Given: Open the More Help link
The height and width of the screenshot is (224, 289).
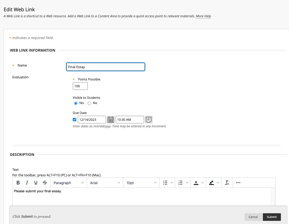Looking at the screenshot, I should click(x=203, y=16).
